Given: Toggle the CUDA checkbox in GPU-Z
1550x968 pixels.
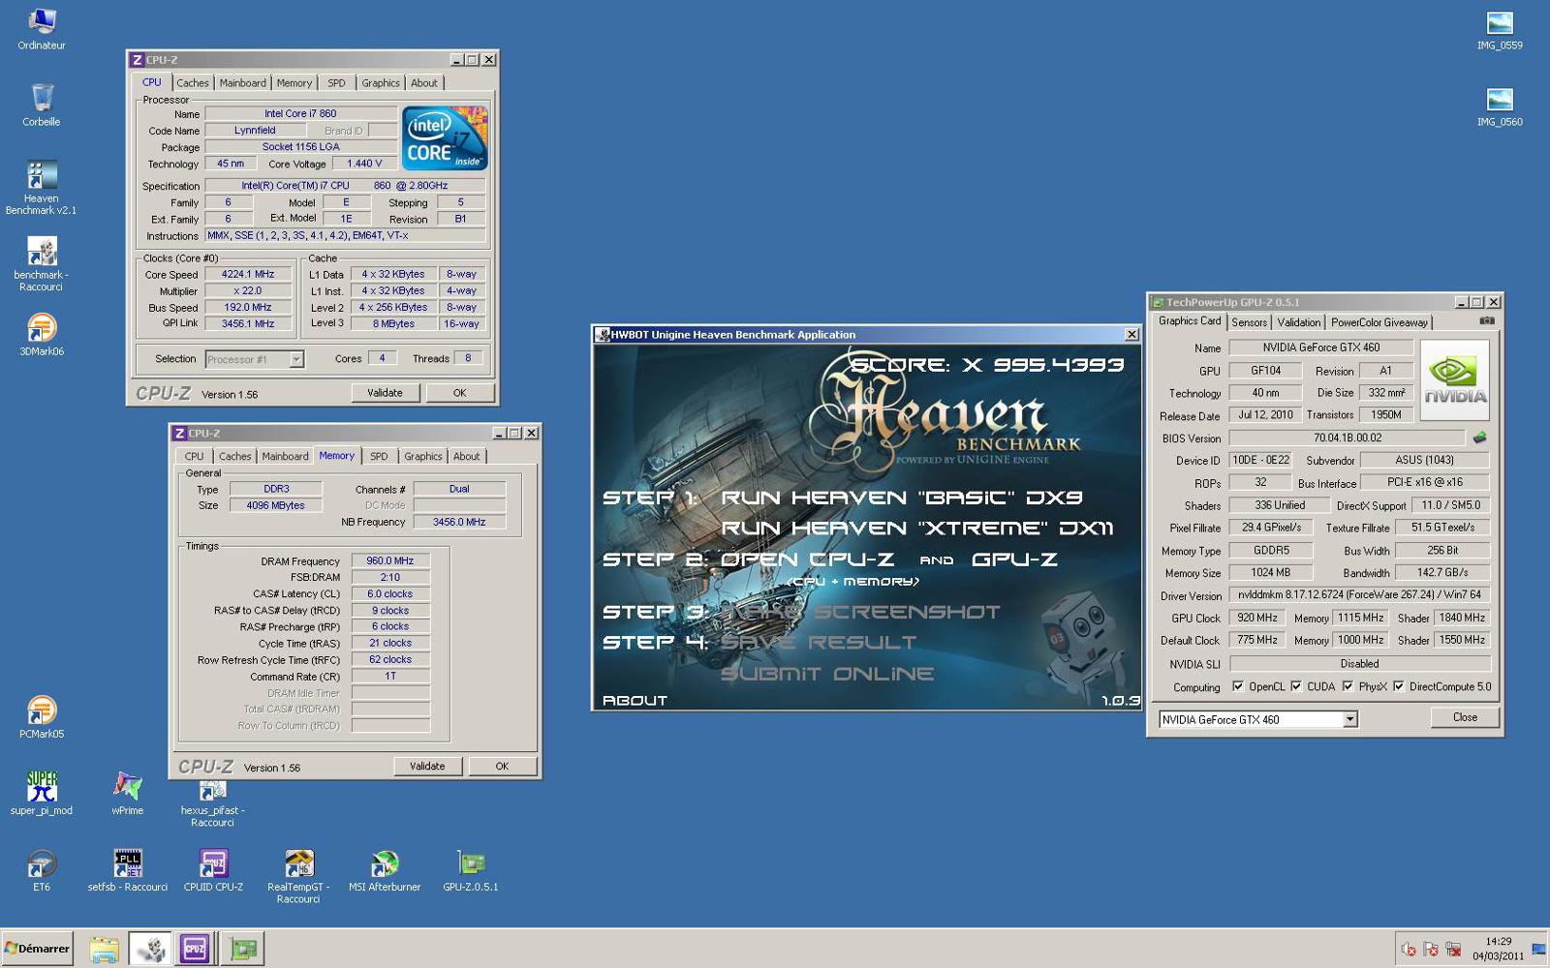Looking at the screenshot, I should point(1296,686).
